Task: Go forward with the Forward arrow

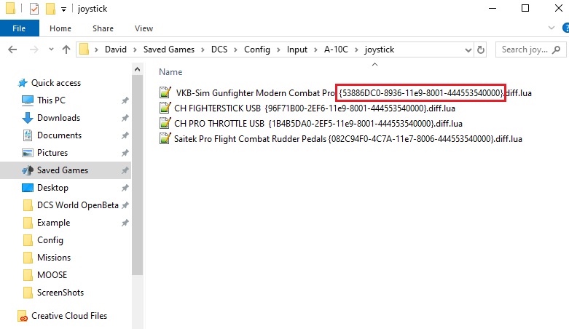Action: [34, 49]
